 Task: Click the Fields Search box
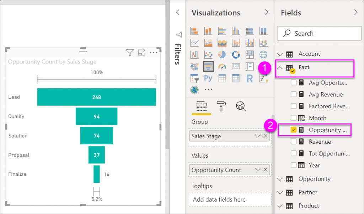[x=319, y=33]
